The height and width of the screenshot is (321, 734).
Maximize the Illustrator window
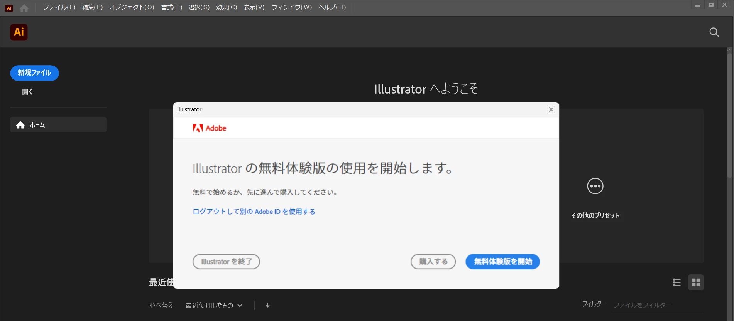pos(711,5)
